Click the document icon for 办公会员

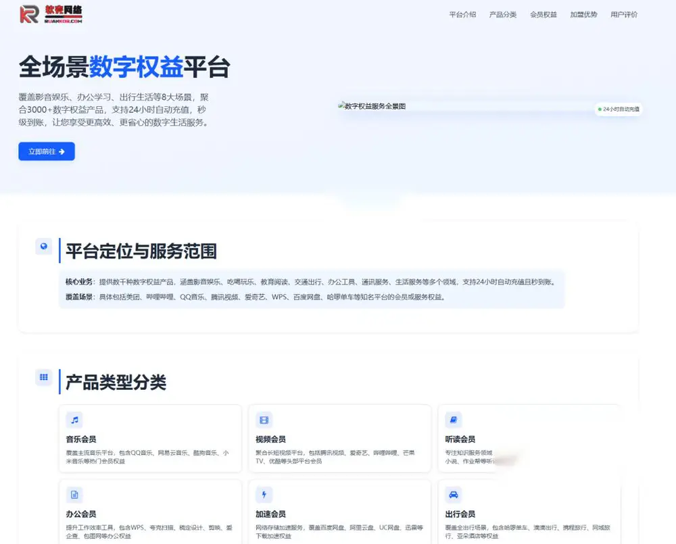coord(74,495)
